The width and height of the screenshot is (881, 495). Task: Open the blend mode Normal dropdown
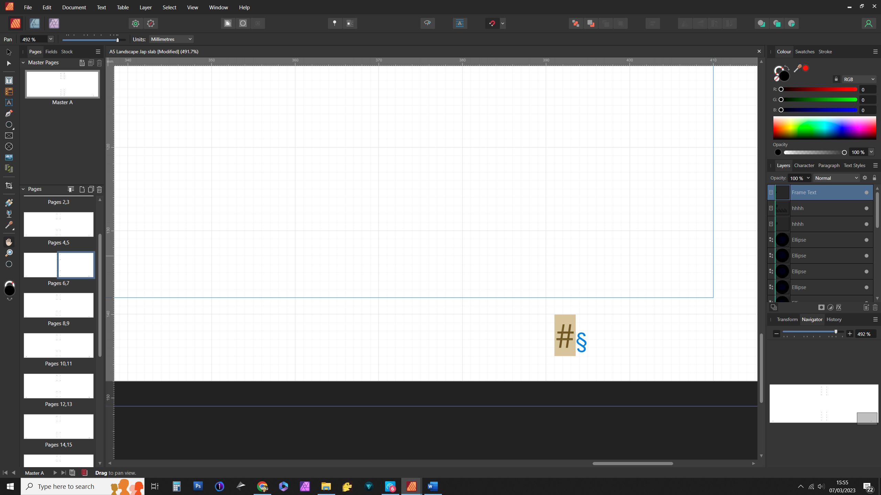pyautogui.click(x=836, y=178)
